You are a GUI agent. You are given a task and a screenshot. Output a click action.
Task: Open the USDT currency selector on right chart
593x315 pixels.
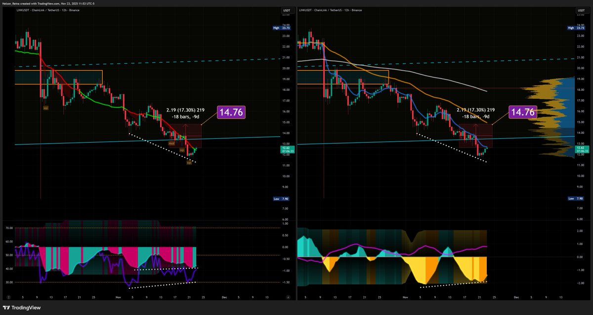click(x=584, y=10)
